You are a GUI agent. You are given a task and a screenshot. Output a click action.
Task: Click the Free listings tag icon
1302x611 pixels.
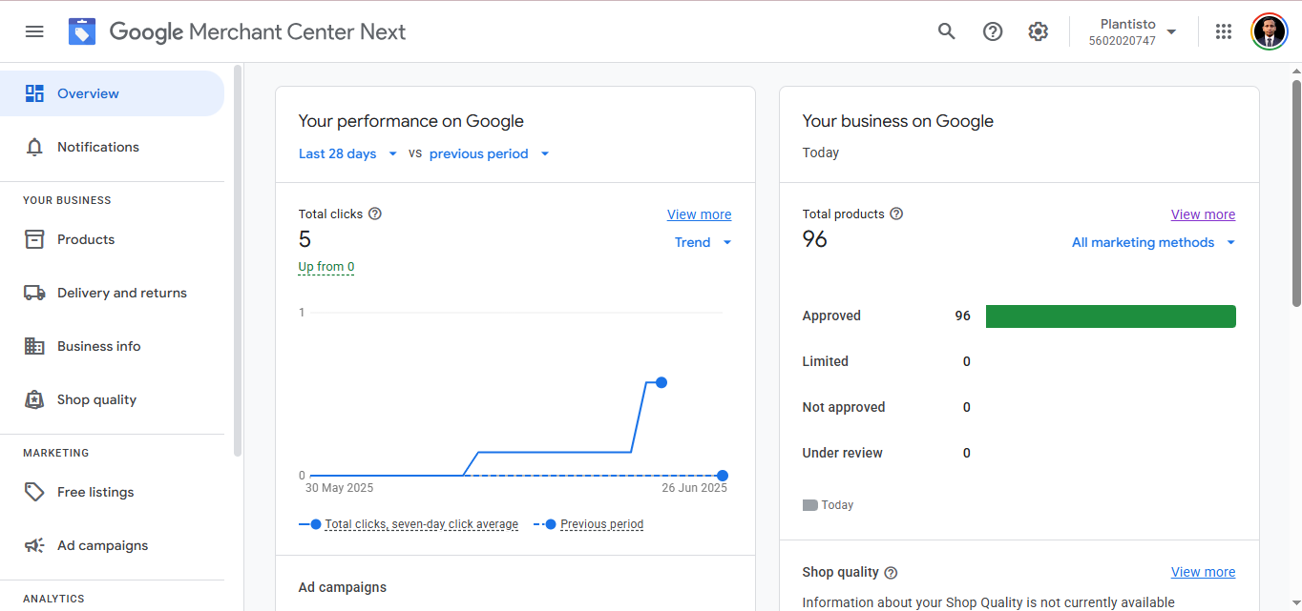tap(34, 492)
